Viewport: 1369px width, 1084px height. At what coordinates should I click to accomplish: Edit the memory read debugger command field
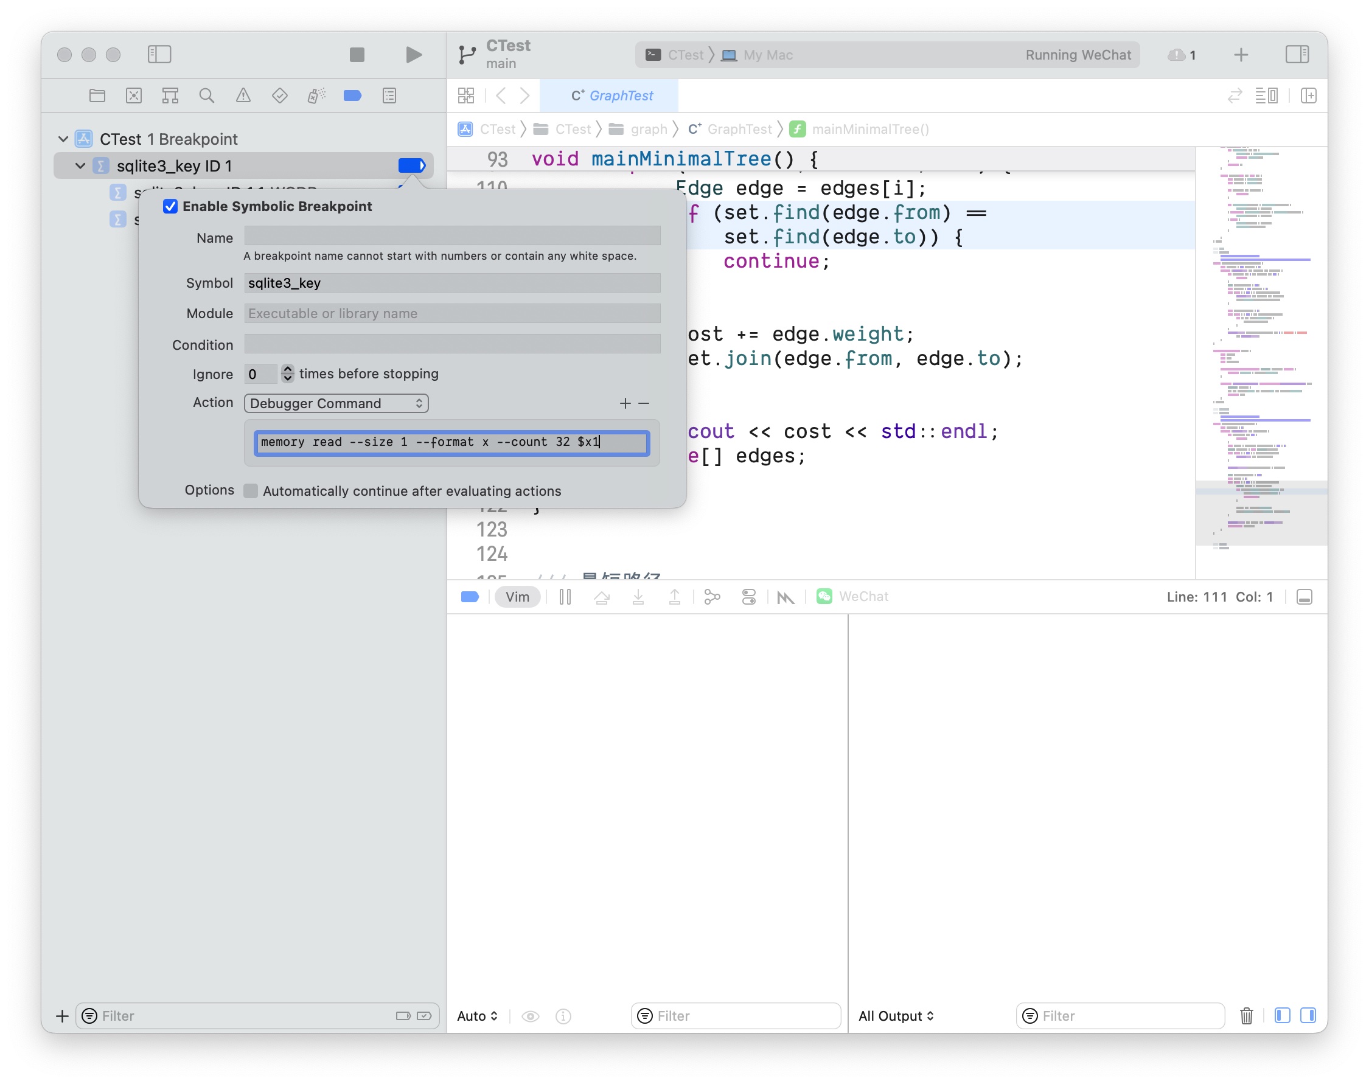pyautogui.click(x=451, y=442)
